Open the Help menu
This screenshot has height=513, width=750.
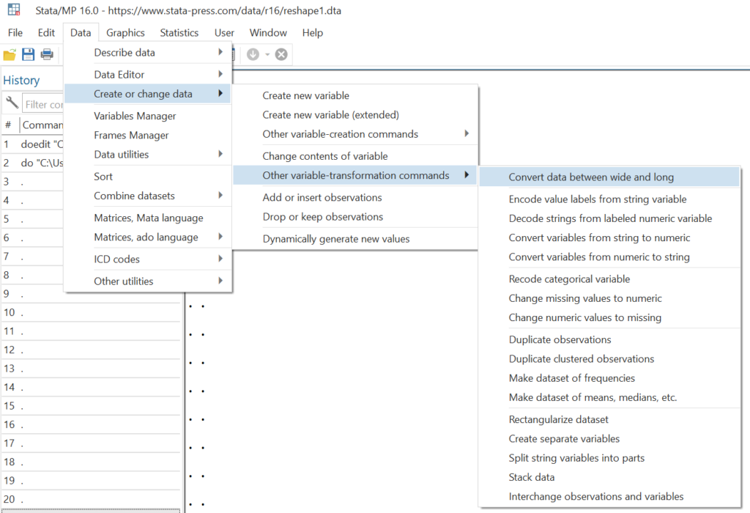312,32
